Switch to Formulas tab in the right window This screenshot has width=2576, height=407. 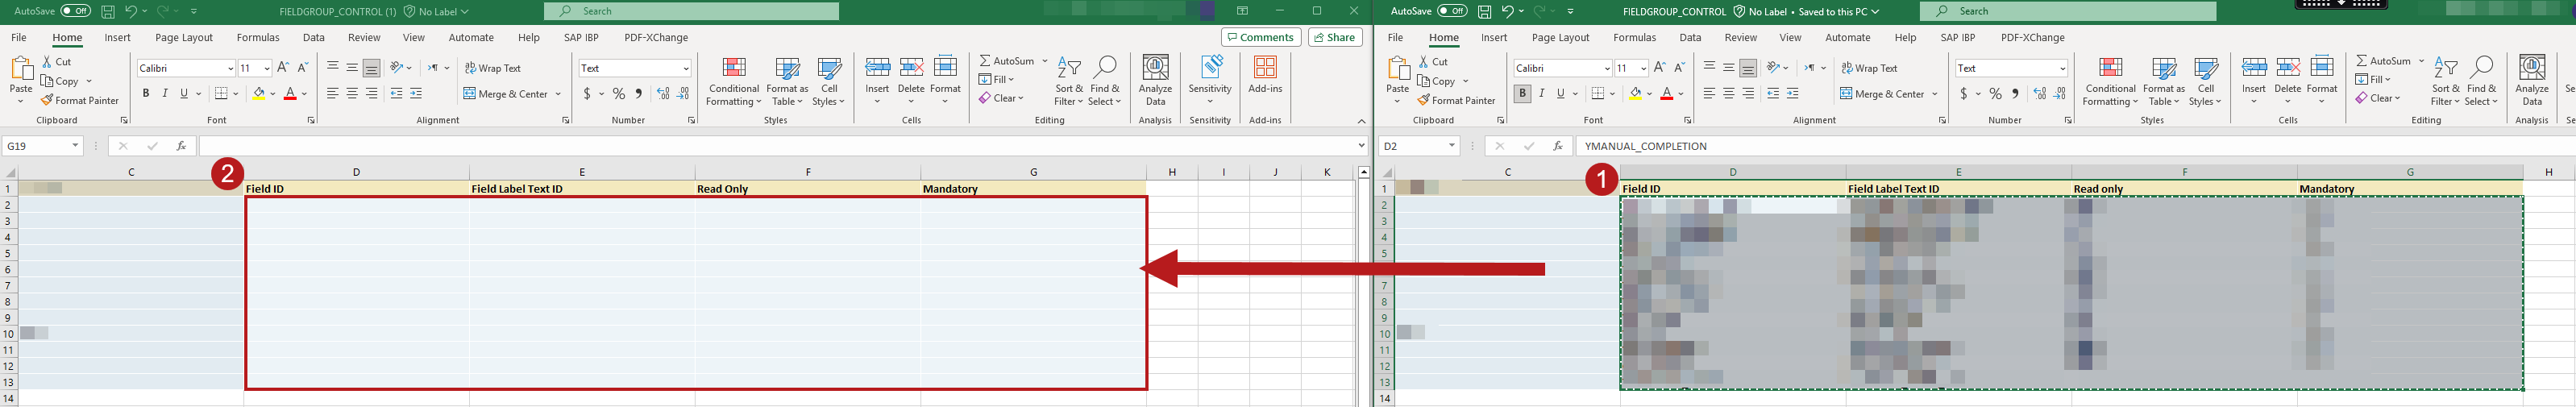(1634, 38)
